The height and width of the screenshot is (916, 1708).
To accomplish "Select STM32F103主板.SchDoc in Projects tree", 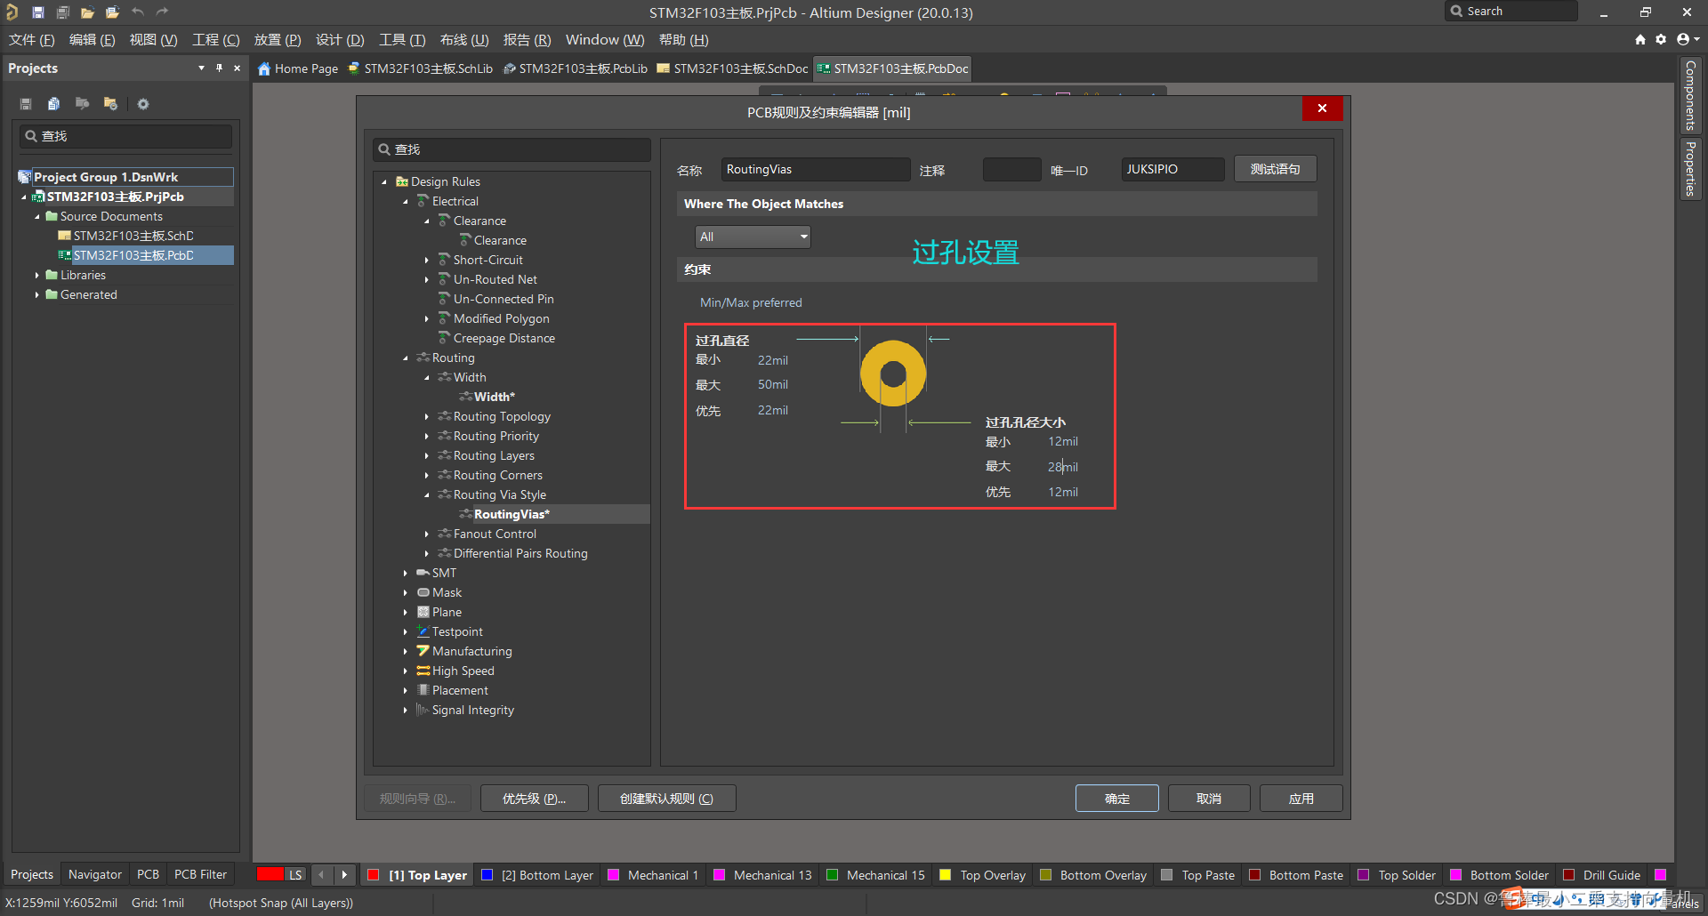I will 133,236.
